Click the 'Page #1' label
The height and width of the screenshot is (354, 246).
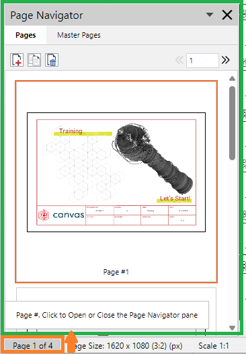pos(116,272)
